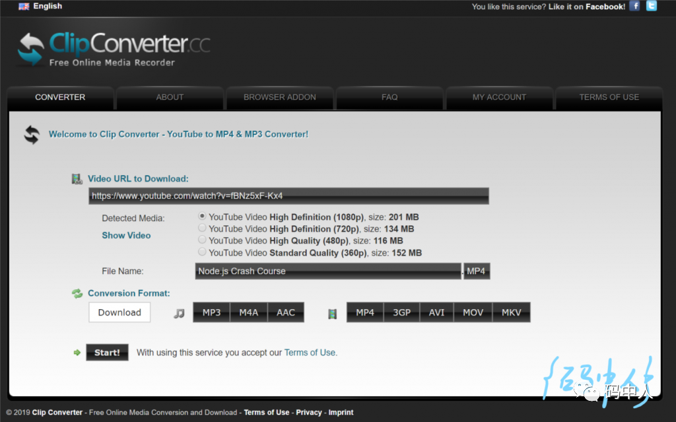Click the Start! button

click(107, 353)
